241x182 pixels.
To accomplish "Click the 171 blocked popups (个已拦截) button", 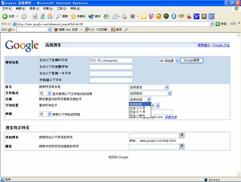I will point(96,30).
